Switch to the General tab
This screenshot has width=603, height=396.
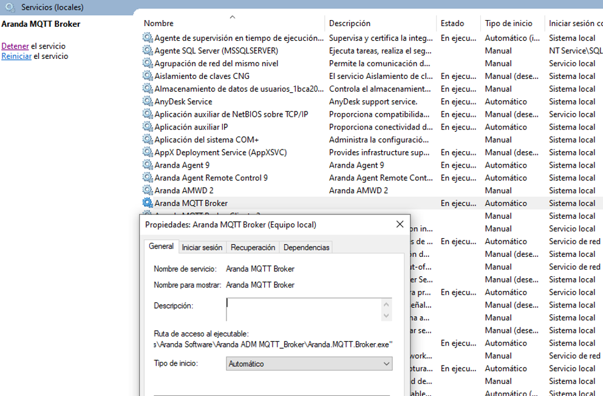point(161,247)
